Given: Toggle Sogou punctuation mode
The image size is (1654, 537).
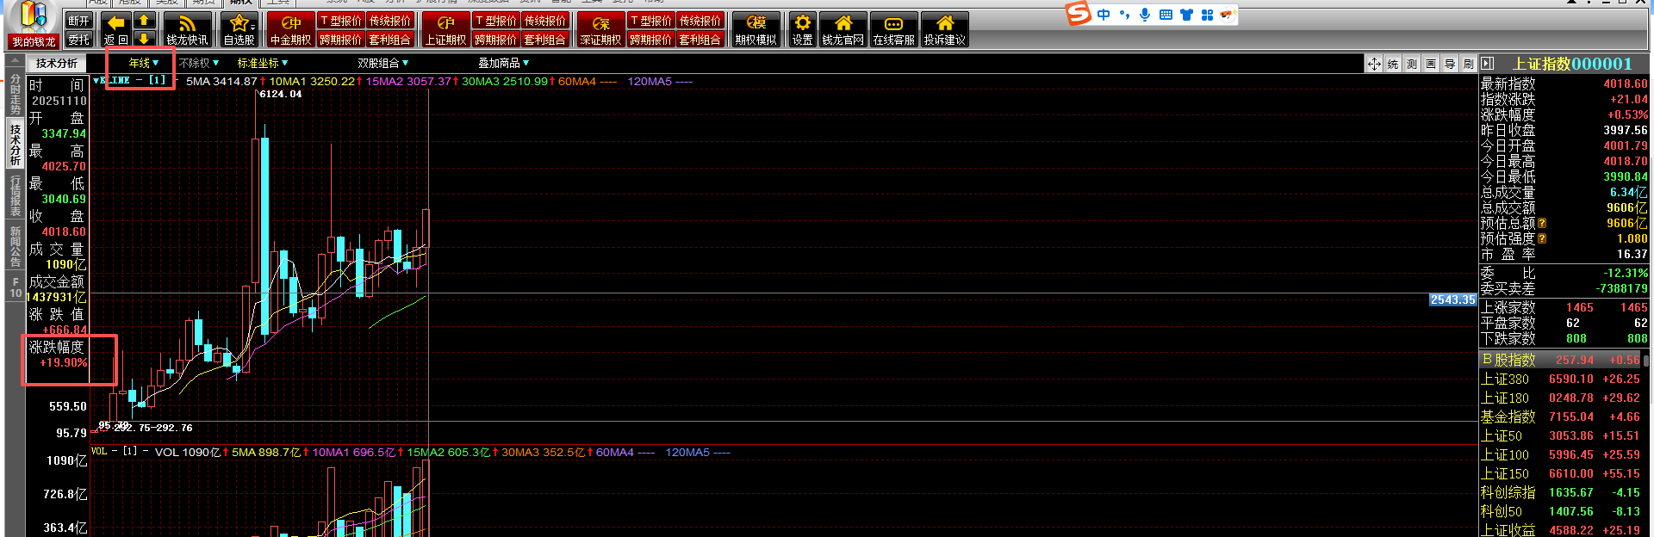Looking at the screenshot, I should click(x=1124, y=15).
